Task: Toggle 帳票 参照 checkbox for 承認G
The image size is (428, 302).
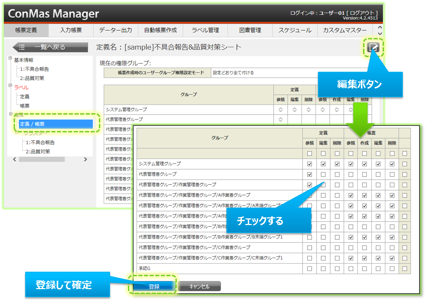Action: point(351,269)
